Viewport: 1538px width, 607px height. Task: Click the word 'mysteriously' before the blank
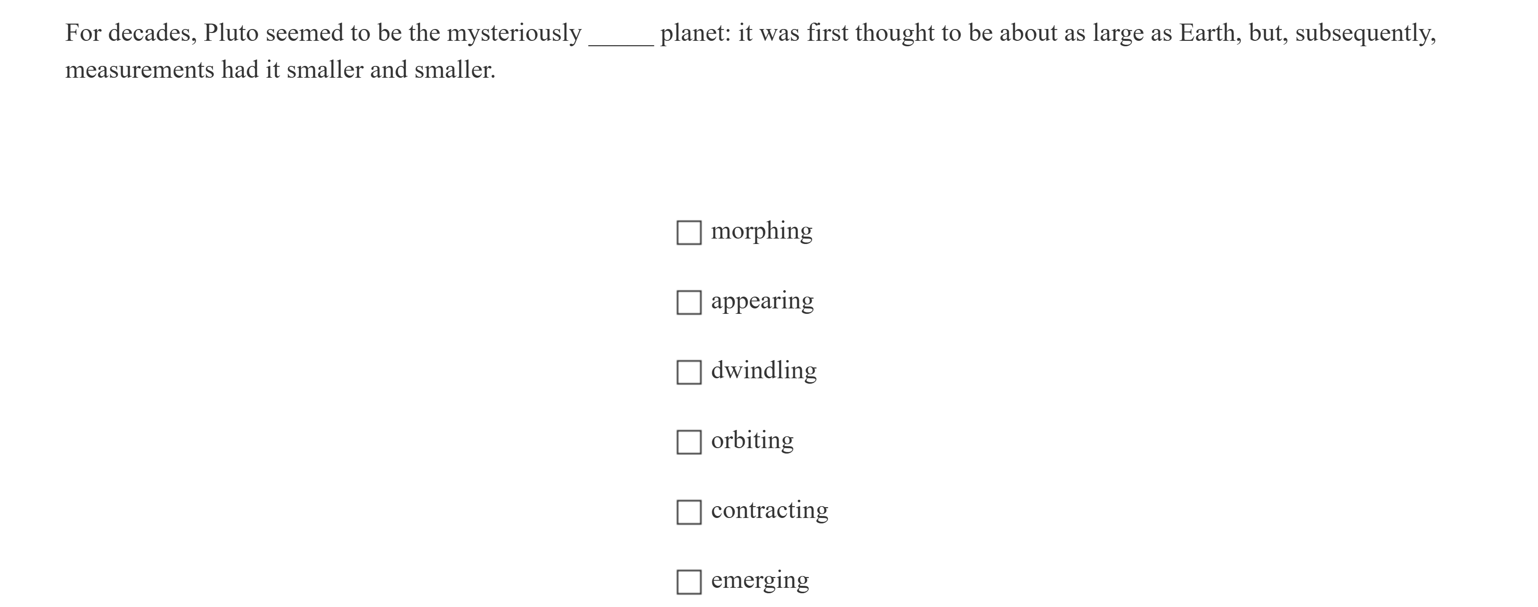click(x=514, y=33)
